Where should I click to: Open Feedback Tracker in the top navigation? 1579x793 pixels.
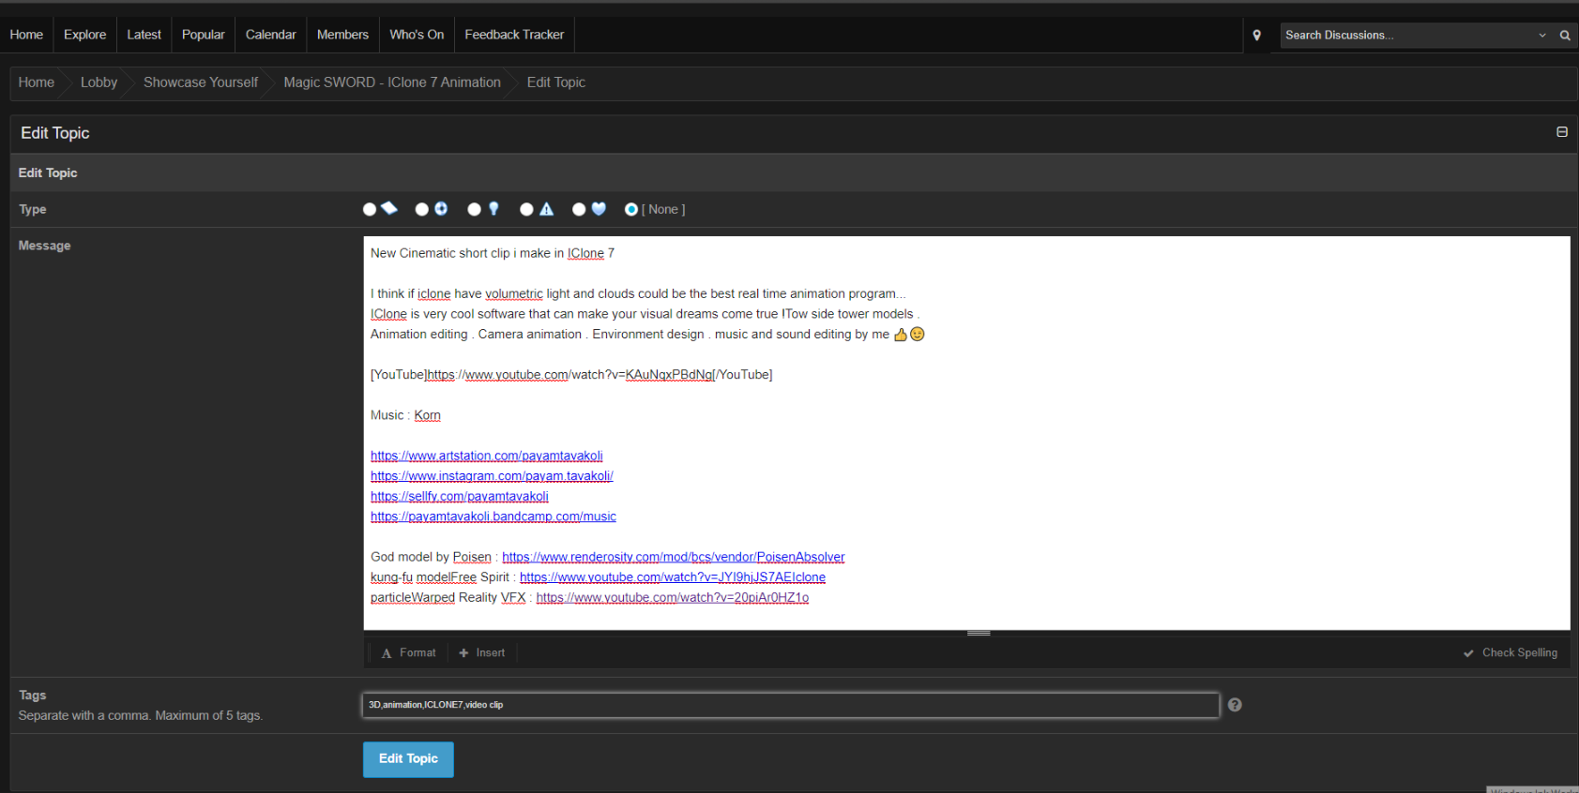coord(514,35)
